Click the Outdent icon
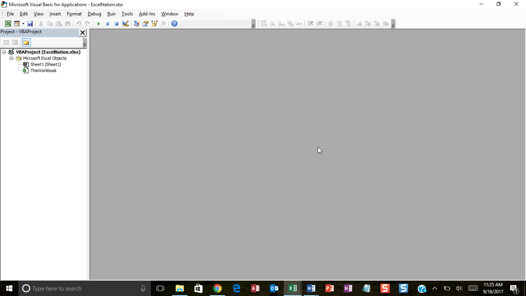This screenshot has width=526, height=296. pos(319,24)
